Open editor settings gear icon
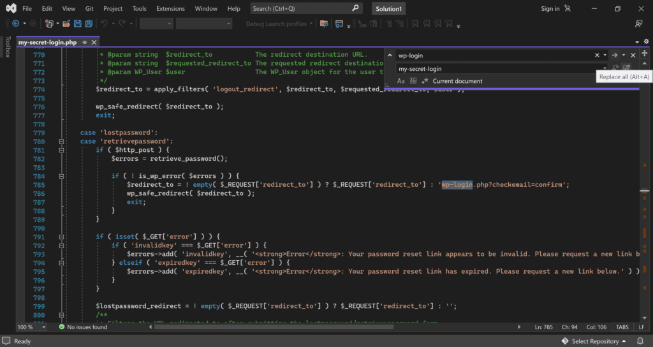 (647, 41)
